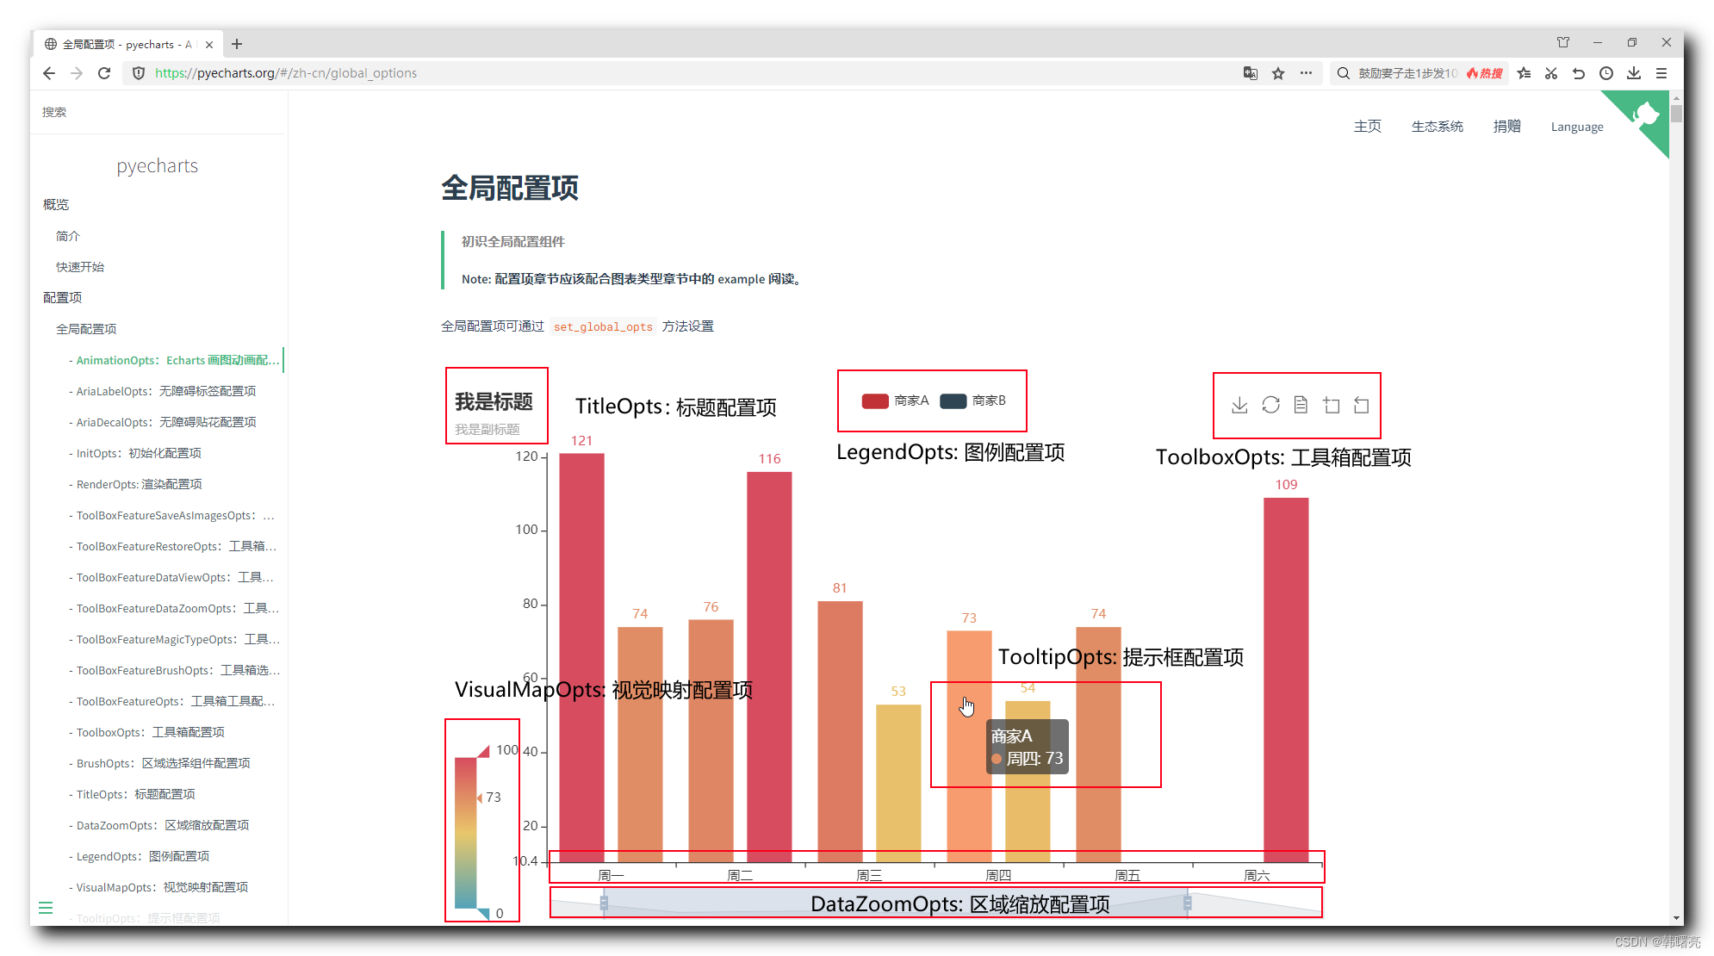
Task: Open a new browser tab
Action: point(237,44)
